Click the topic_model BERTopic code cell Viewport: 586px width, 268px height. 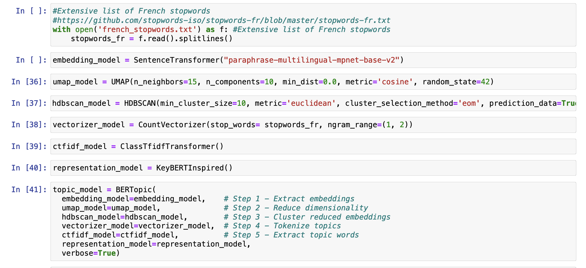coord(313,221)
